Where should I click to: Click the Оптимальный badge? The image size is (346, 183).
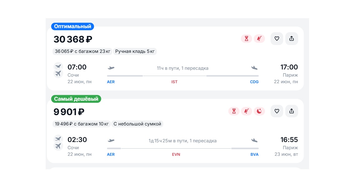[x=73, y=27]
